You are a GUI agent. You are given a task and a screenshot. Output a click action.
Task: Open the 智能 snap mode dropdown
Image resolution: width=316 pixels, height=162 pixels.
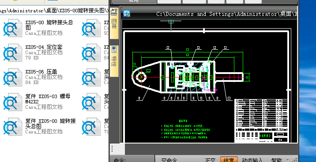pos(288,160)
